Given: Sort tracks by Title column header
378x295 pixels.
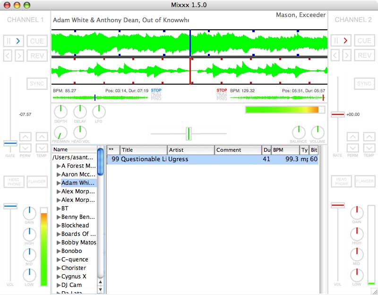Looking at the screenshot, I should click(144, 150).
